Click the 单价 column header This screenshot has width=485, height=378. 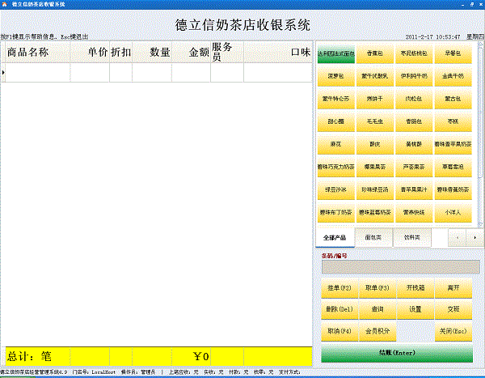tap(90, 52)
